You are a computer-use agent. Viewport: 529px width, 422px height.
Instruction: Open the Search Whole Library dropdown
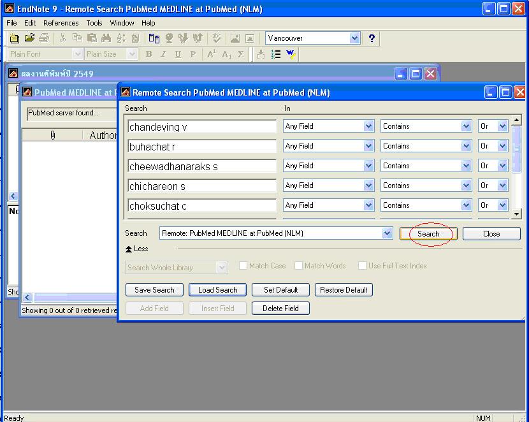tap(222, 268)
